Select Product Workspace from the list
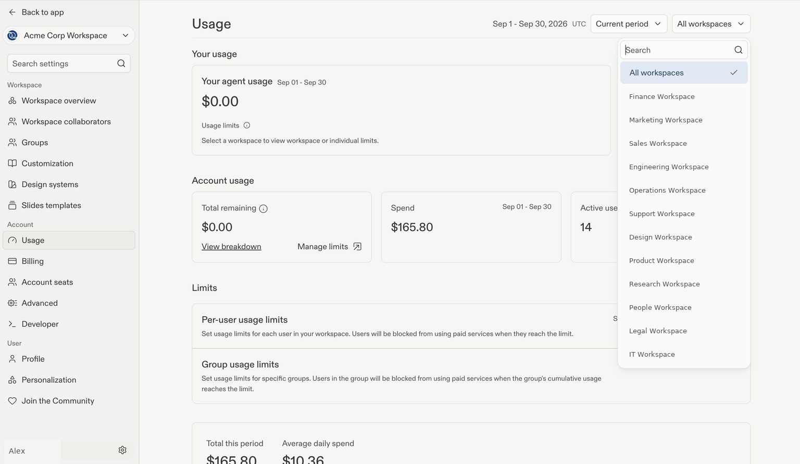800x464 pixels. 684,260
